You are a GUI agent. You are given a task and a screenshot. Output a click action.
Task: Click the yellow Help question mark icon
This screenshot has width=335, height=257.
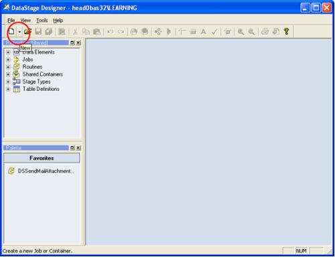[287, 31]
